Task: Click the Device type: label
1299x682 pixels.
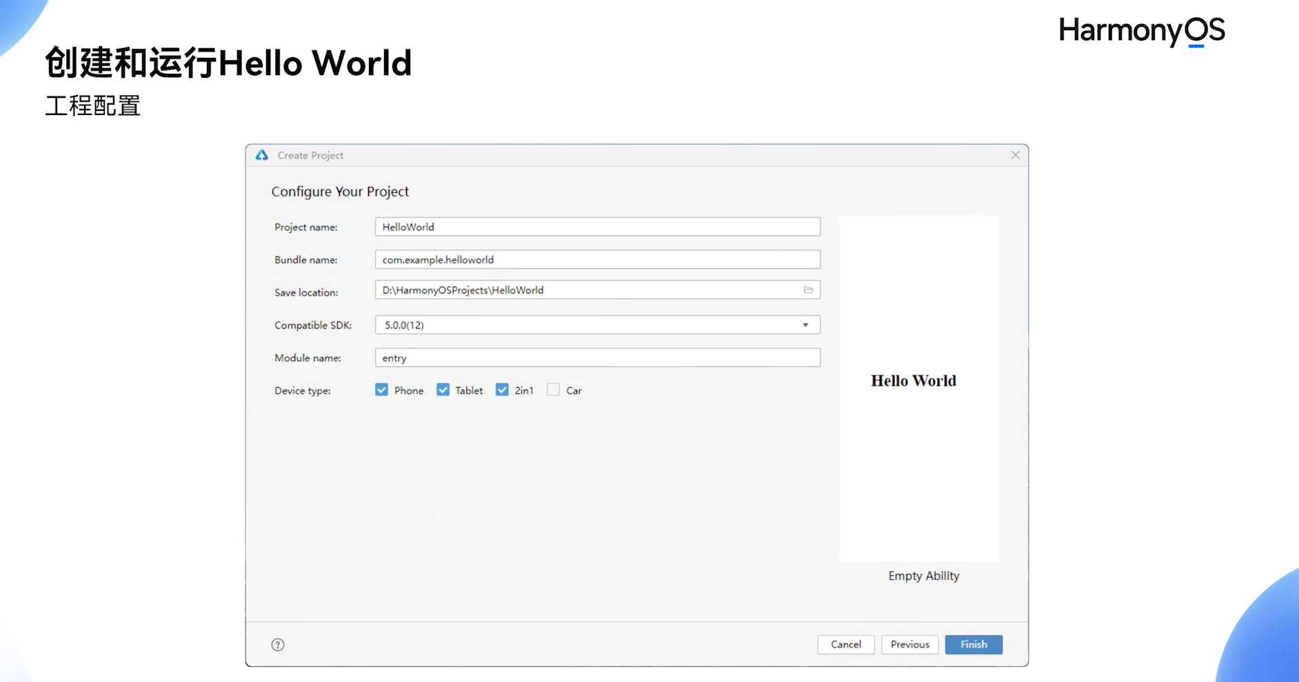Action: 303,391
